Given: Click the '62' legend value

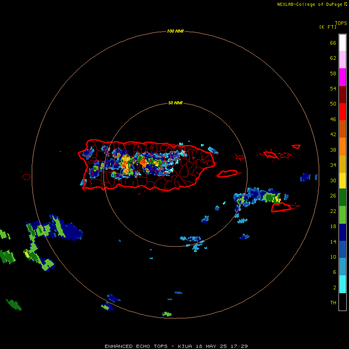Looking at the screenshot, I should (x=333, y=58).
